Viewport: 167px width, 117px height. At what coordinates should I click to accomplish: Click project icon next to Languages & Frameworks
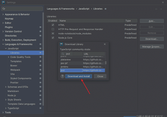(x=40, y=44)
